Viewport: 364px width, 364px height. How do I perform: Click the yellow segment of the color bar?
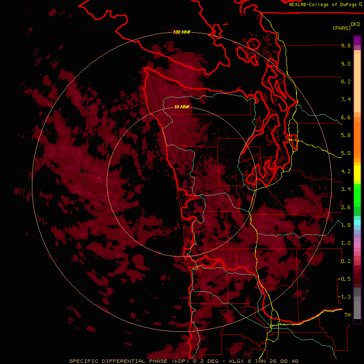tap(357, 173)
